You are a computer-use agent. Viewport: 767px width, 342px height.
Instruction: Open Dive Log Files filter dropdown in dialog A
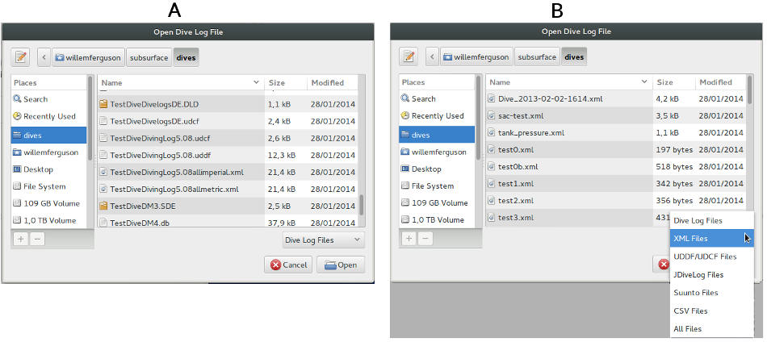point(323,240)
